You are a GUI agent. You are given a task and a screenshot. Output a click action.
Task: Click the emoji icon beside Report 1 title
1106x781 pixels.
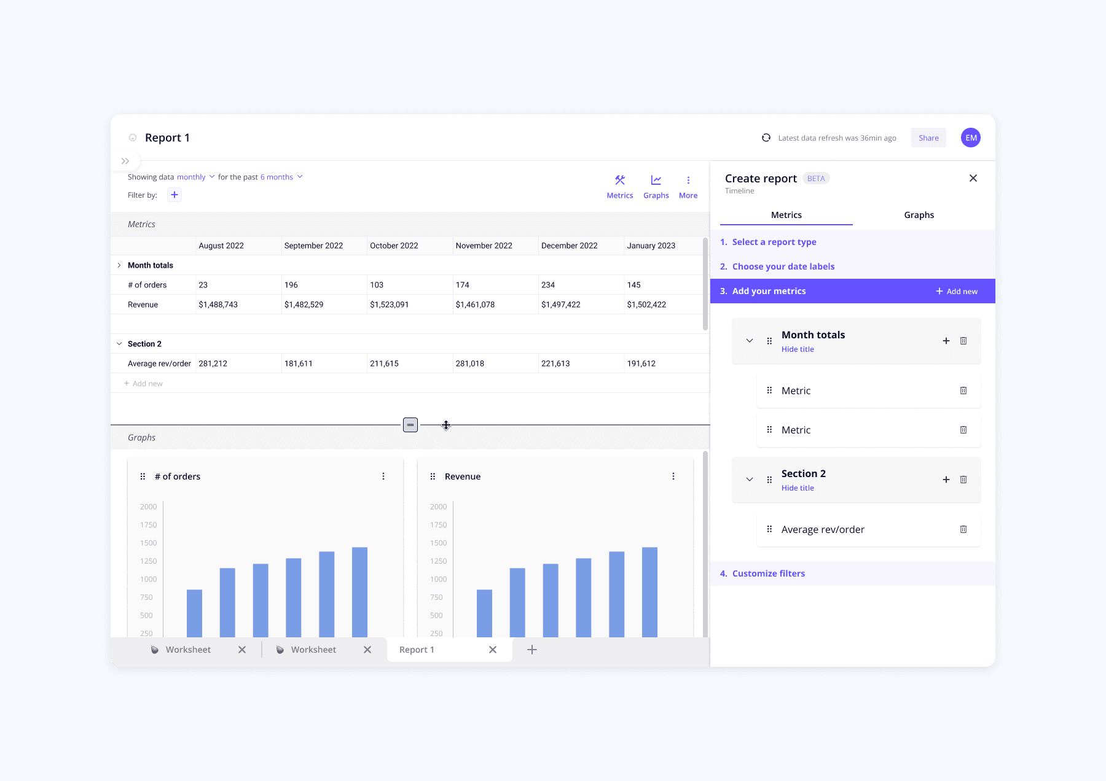coord(133,138)
